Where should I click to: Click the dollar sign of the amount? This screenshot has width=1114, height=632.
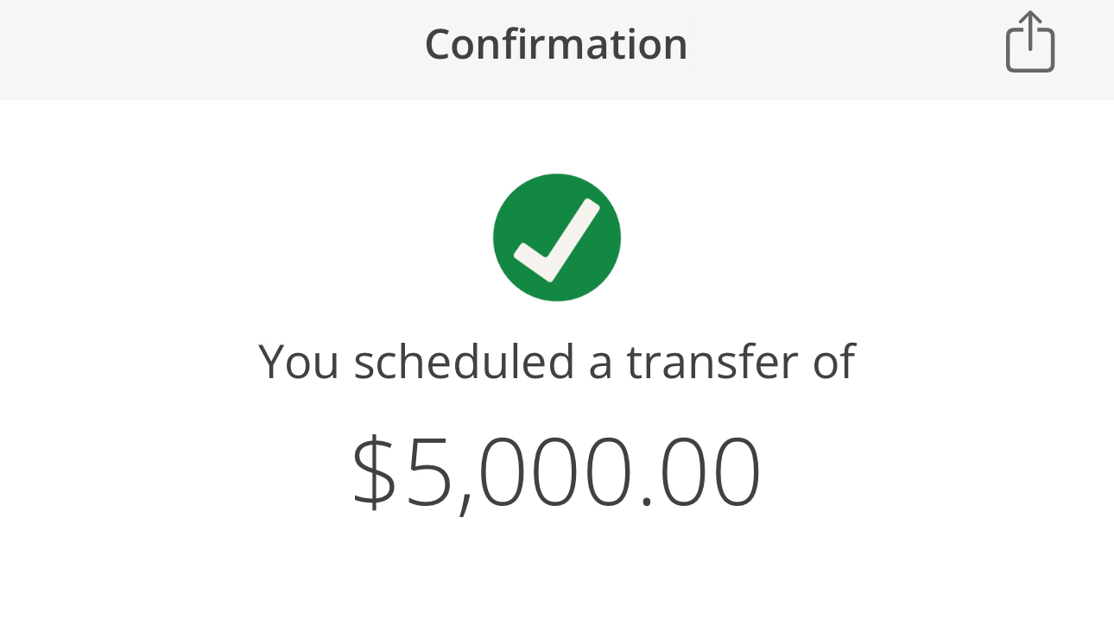(x=374, y=473)
